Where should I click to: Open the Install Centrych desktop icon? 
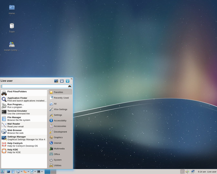pyautogui.click(x=12, y=46)
